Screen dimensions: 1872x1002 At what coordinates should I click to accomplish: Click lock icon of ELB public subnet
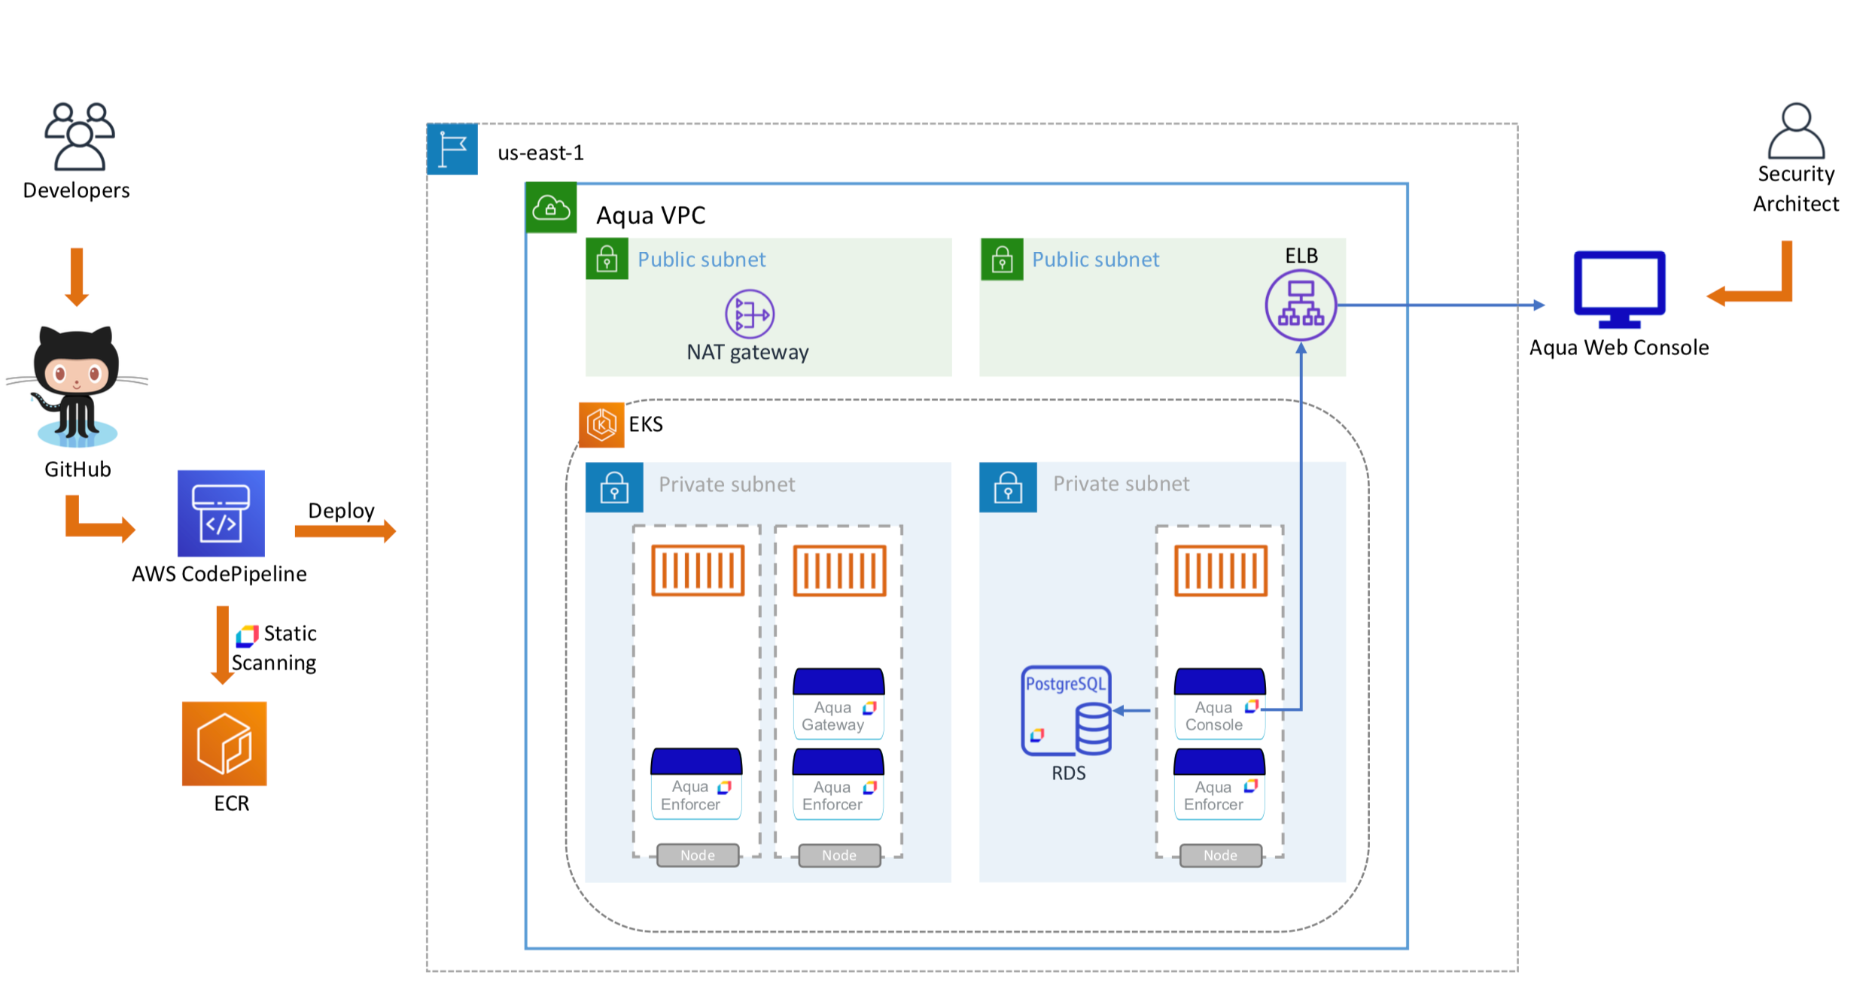click(x=1002, y=259)
